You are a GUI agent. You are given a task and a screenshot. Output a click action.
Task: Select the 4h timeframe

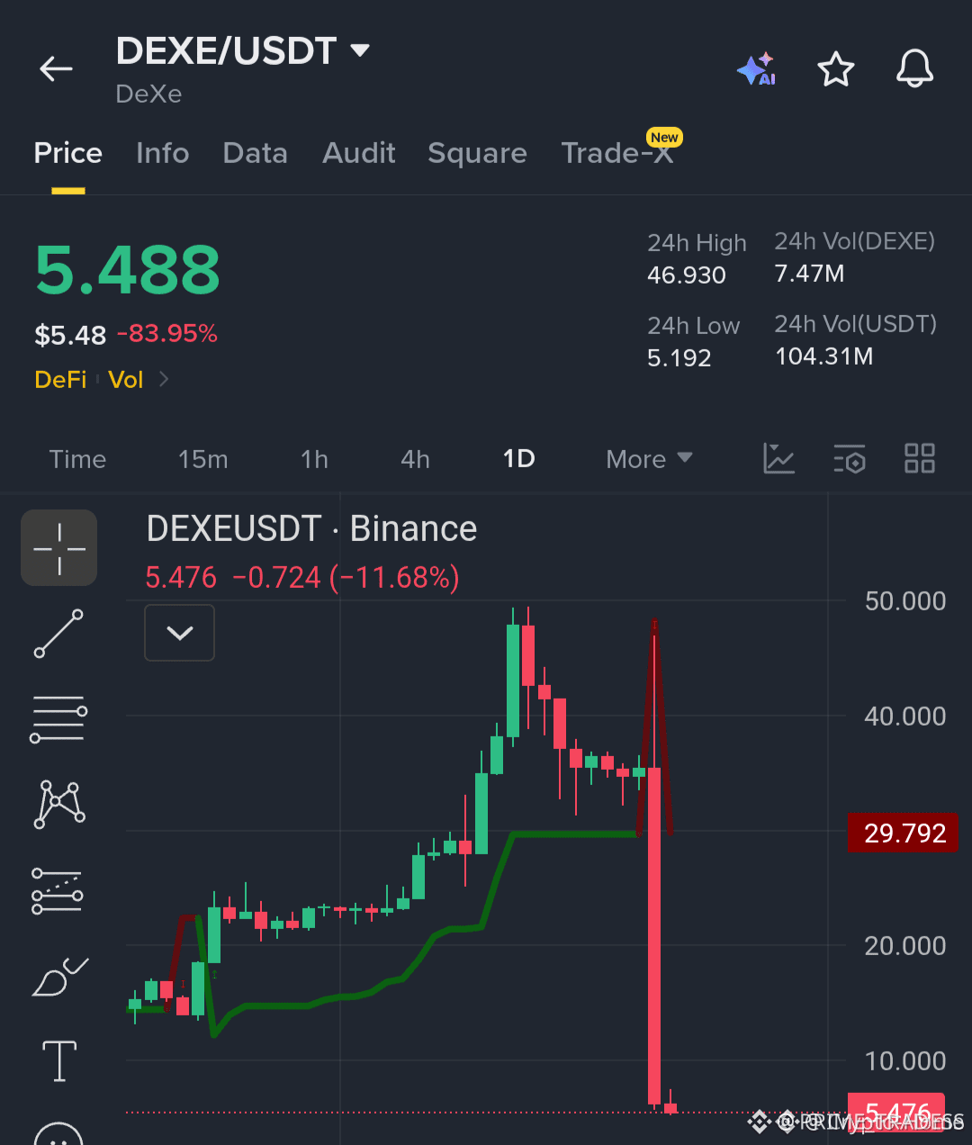pyautogui.click(x=415, y=459)
